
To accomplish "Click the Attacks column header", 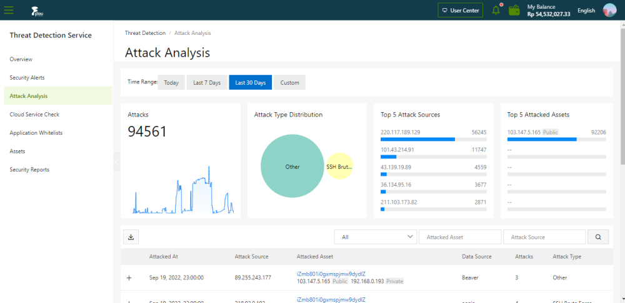I will coord(524,256).
